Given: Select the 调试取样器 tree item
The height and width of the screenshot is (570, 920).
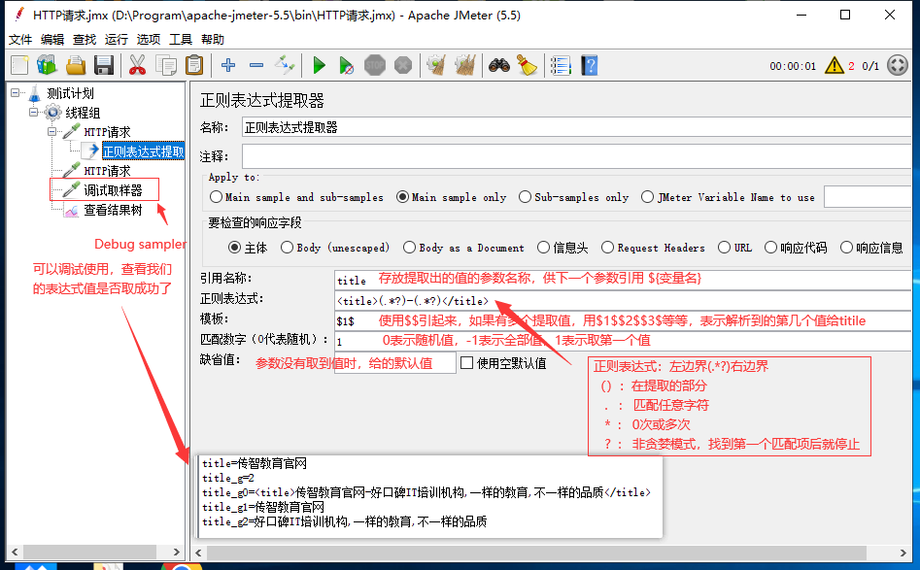Looking at the screenshot, I should click(x=112, y=190).
